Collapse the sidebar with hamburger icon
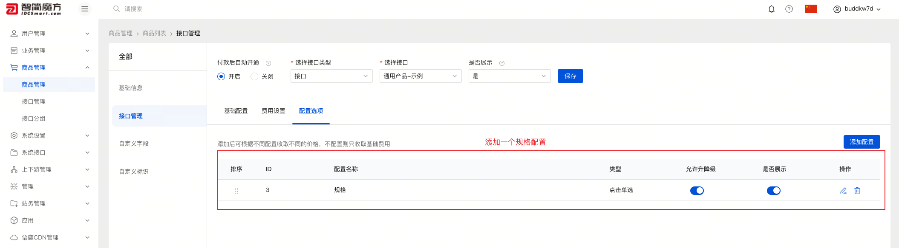This screenshot has height=248, width=899. tap(85, 9)
